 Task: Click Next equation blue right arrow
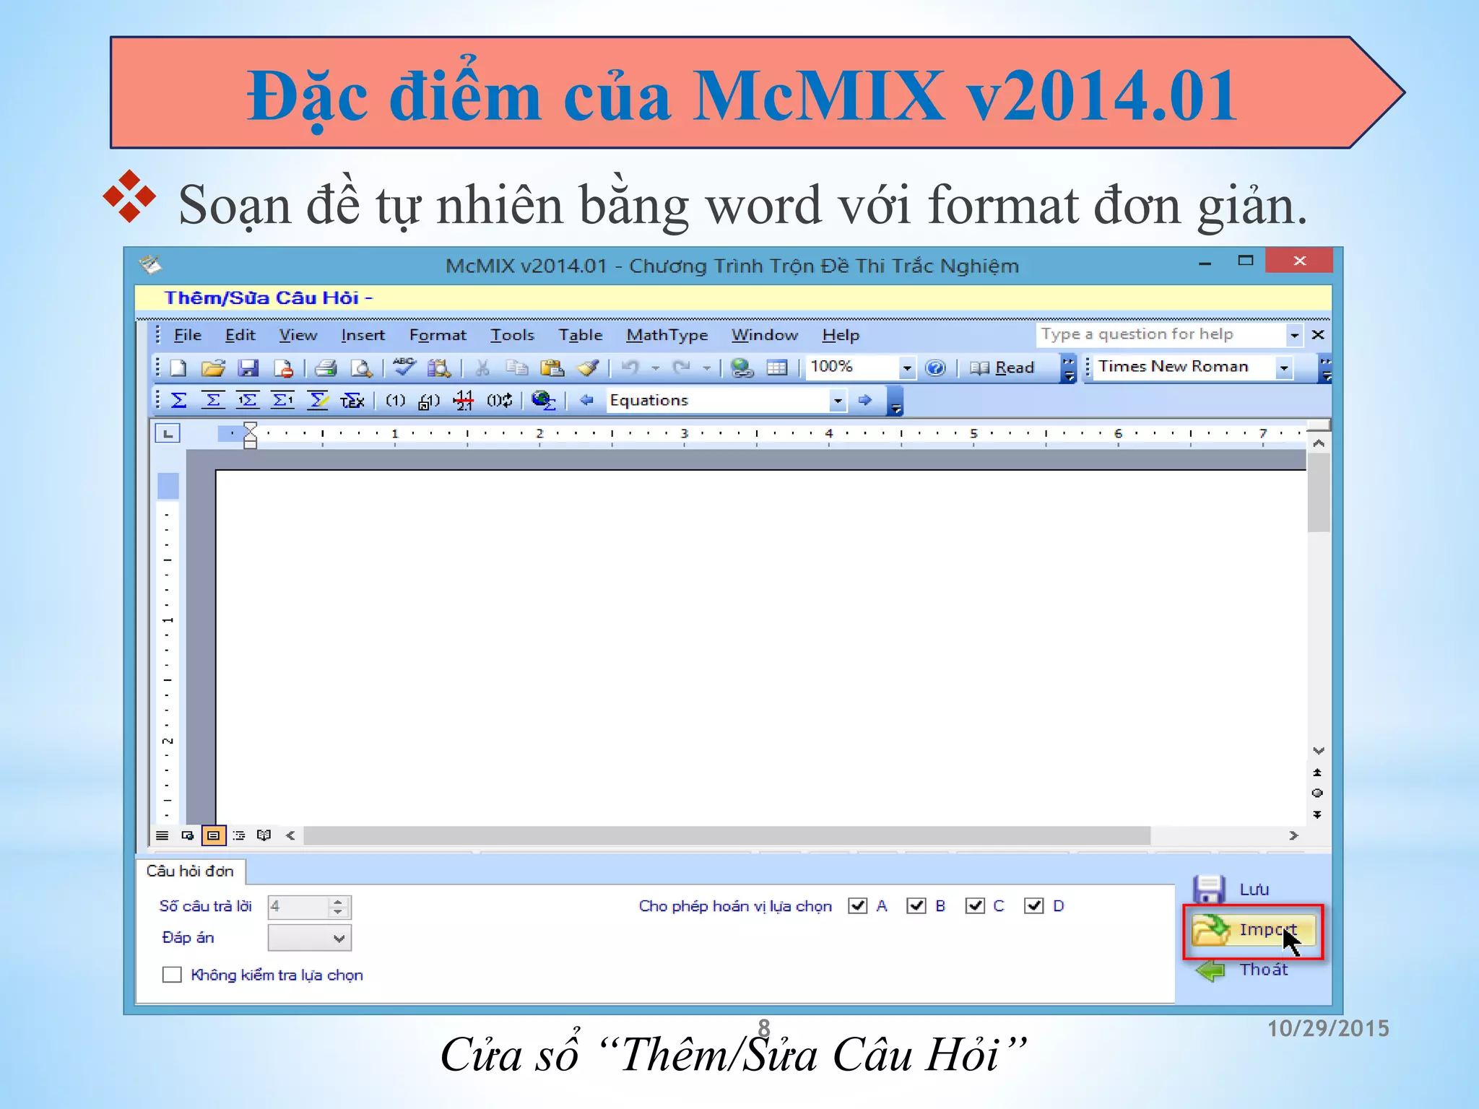coord(864,400)
